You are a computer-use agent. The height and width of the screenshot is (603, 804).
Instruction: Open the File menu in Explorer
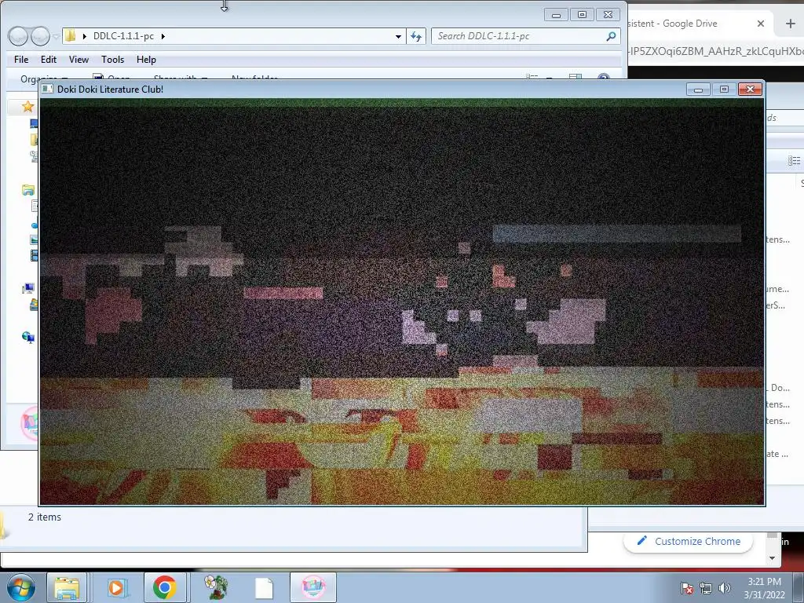21,60
